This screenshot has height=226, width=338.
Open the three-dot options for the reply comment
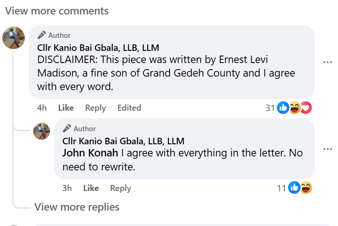pyautogui.click(x=328, y=148)
